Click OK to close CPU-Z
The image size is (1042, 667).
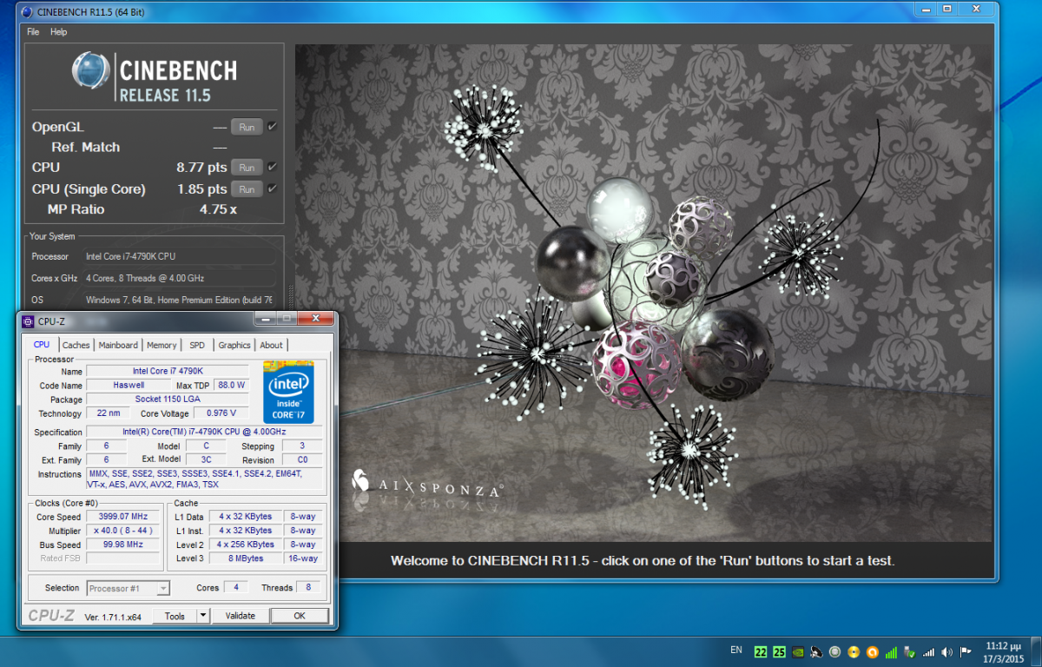point(300,616)
